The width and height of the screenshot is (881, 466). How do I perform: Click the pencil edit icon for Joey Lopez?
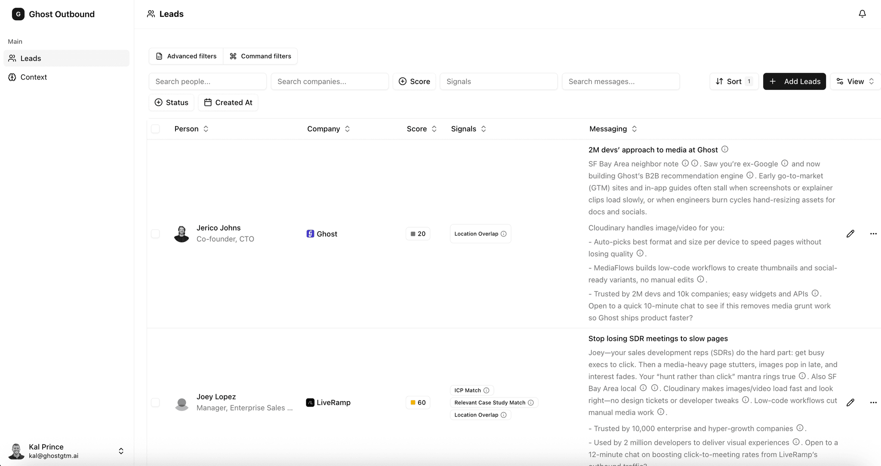pyautogui.click(x=850, y=403)
